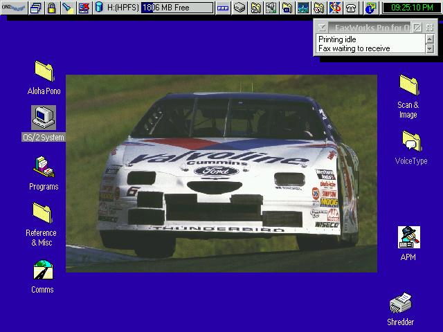Screen dimensions: 443x332
Task: Select the OS/2 System computer icon
Action: pyautogui.click(x=44, y=118)
